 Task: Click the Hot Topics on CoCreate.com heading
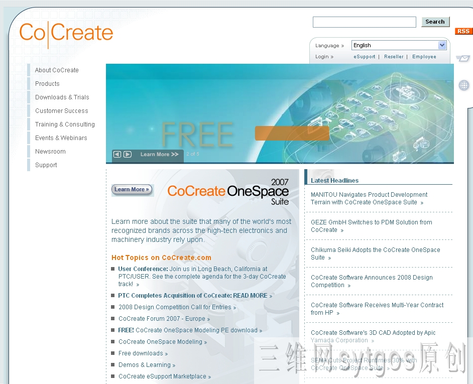pyautogui.click(x=161, y=258)
